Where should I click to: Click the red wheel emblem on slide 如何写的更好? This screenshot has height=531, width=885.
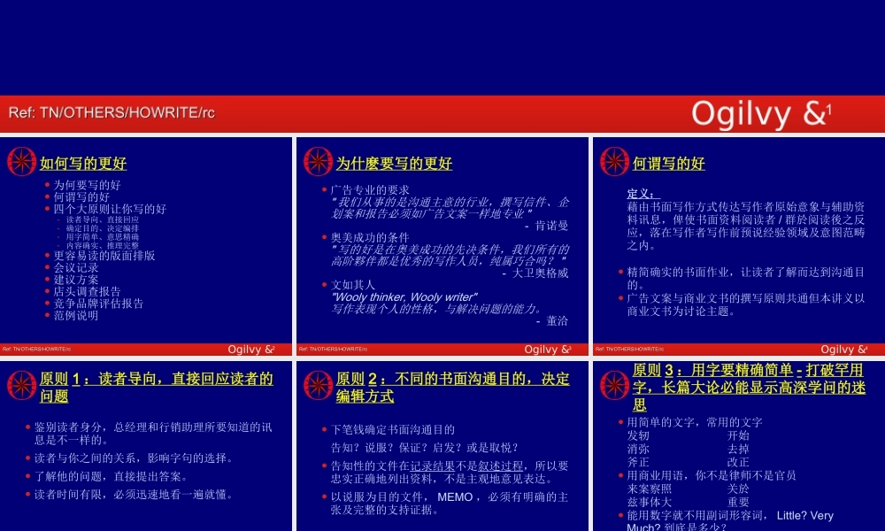[20, 161]
